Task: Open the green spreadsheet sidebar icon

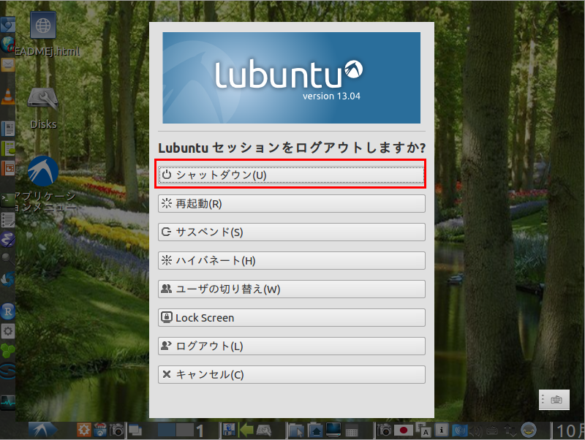Action: tap(7, 148)
